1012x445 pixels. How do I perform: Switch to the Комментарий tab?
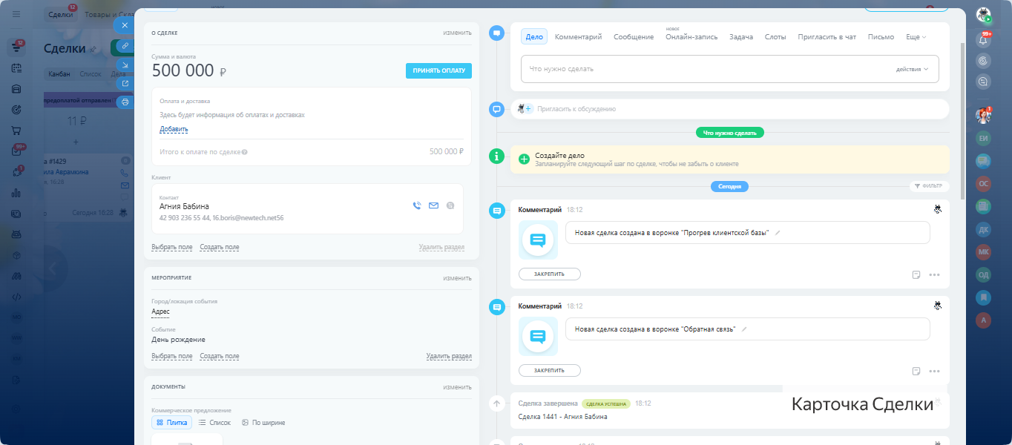(578, 37)
